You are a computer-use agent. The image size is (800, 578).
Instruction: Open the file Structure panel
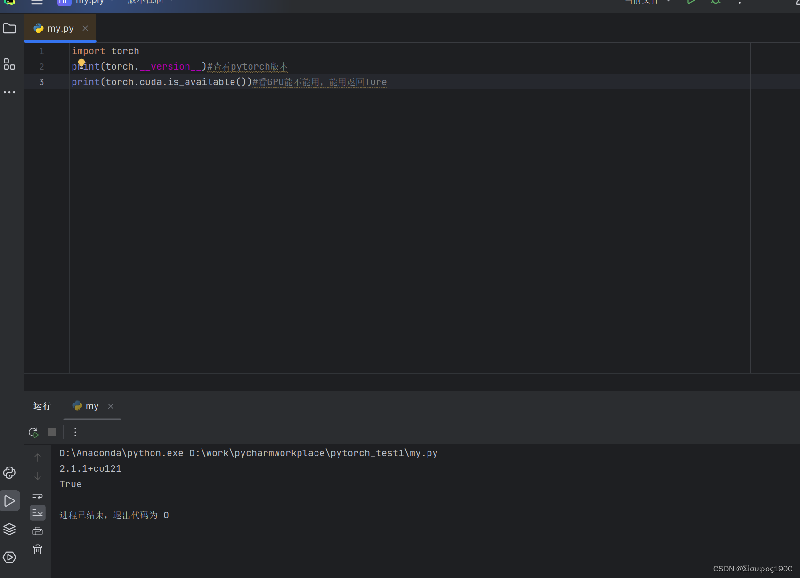9,64
